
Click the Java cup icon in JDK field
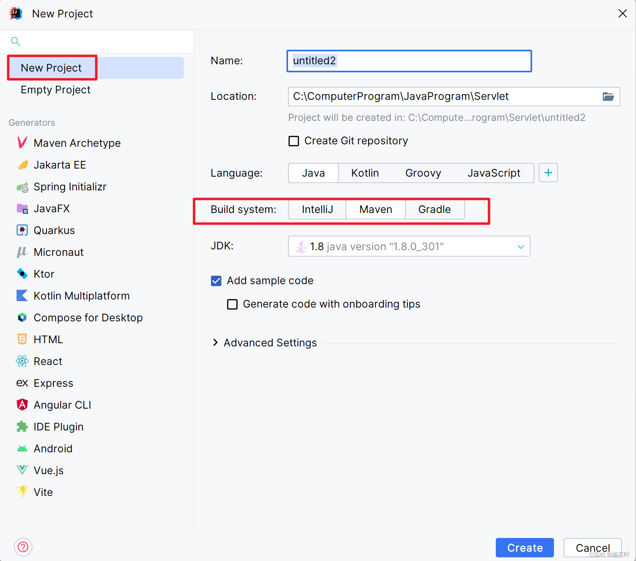pyautogui.click(x=301, y=246)
